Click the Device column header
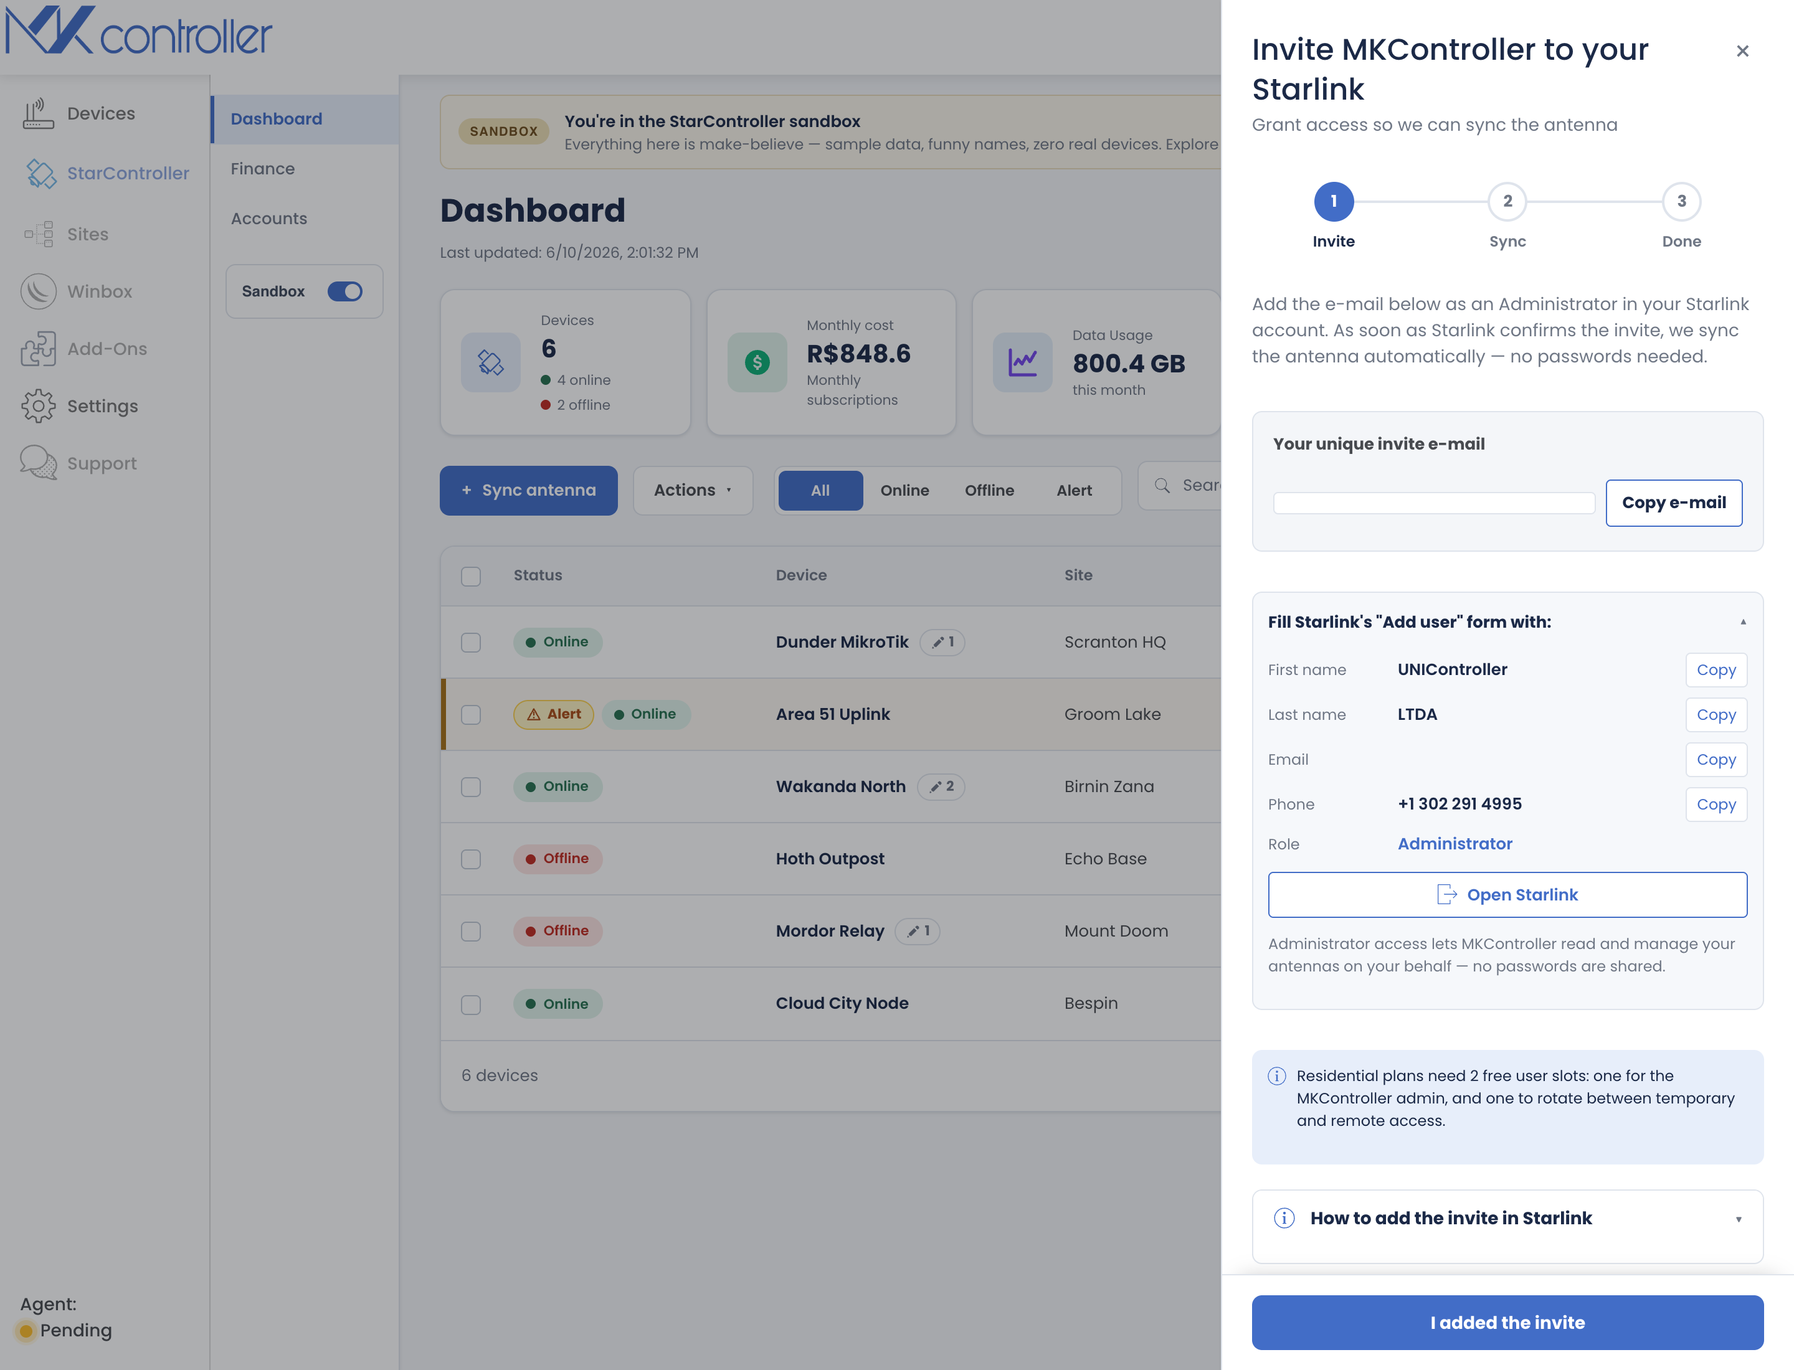The height and width of the screenshot is (1370, 1794). (x=801, y=575)
